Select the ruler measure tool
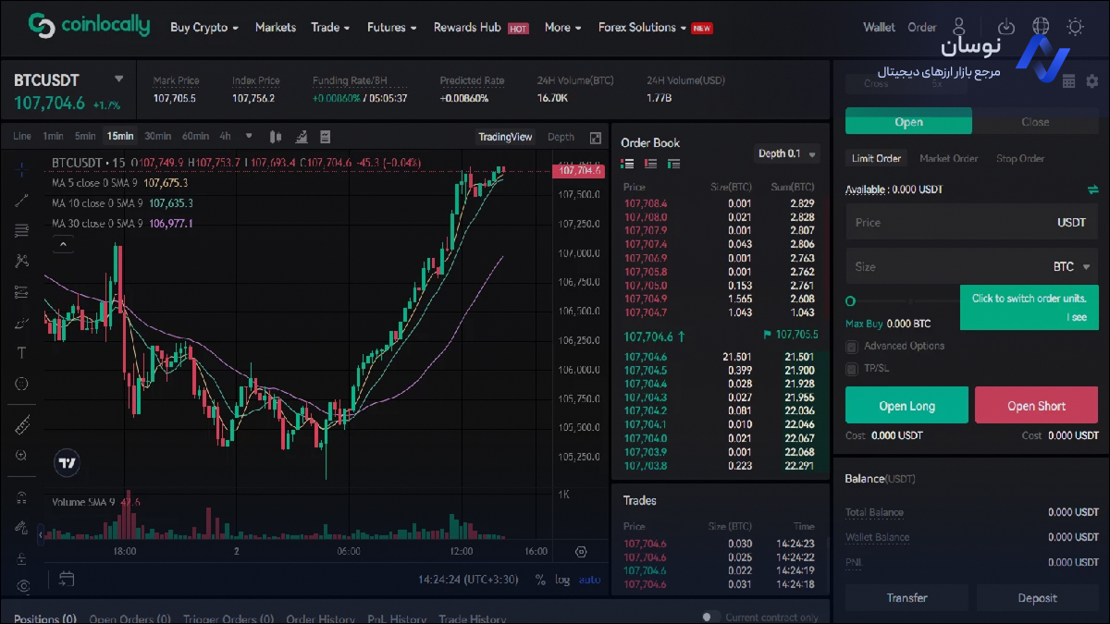Screen dimensions: 1110x624 [22, 424]
